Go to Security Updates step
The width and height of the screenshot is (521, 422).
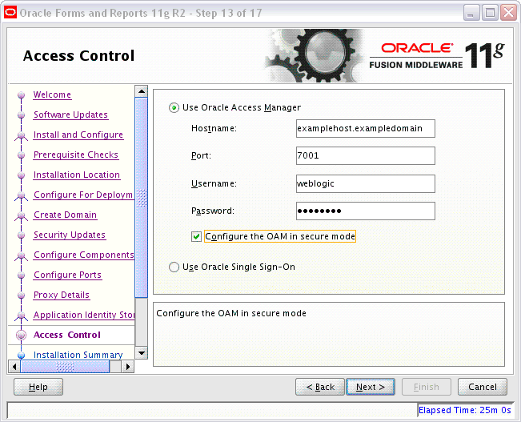(70, 235)
